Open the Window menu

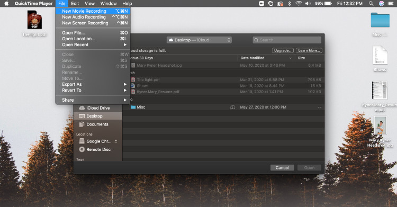coord(109,4)
